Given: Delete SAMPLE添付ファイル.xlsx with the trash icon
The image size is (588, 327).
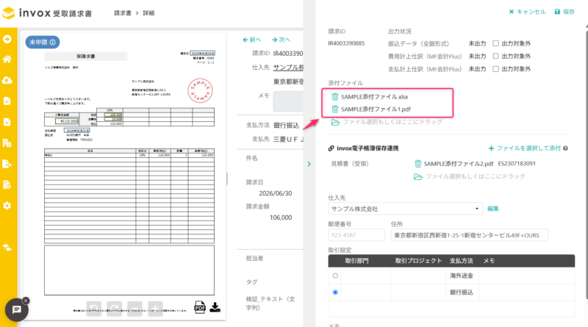Looking at the screenshot, I should 335,97.
